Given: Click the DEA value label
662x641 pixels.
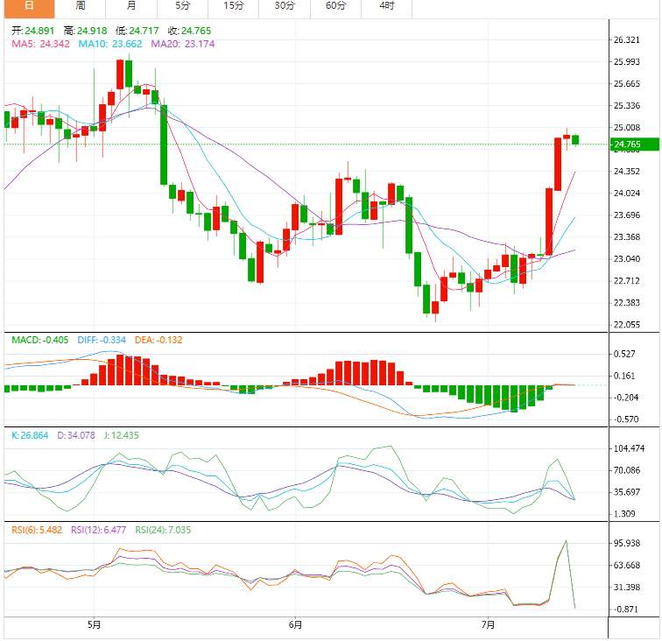Looking at the screenshot, I should click(157, 340).
